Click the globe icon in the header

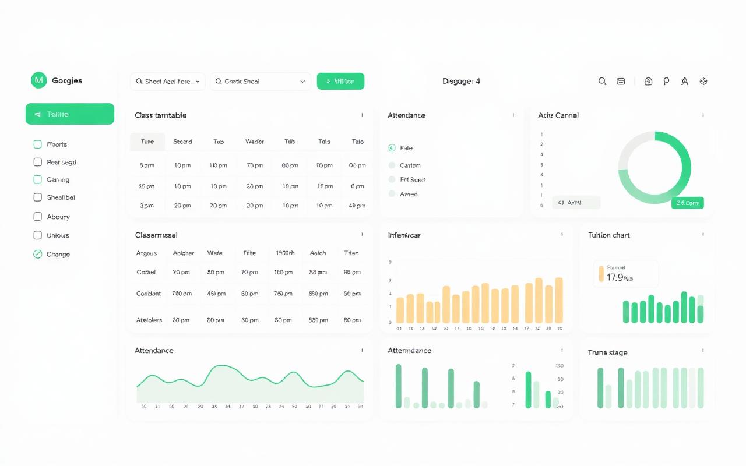tap(703, 82)
